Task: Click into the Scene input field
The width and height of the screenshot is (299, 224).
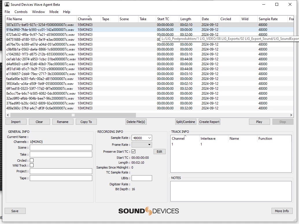Action: click(x=61, y=148)
